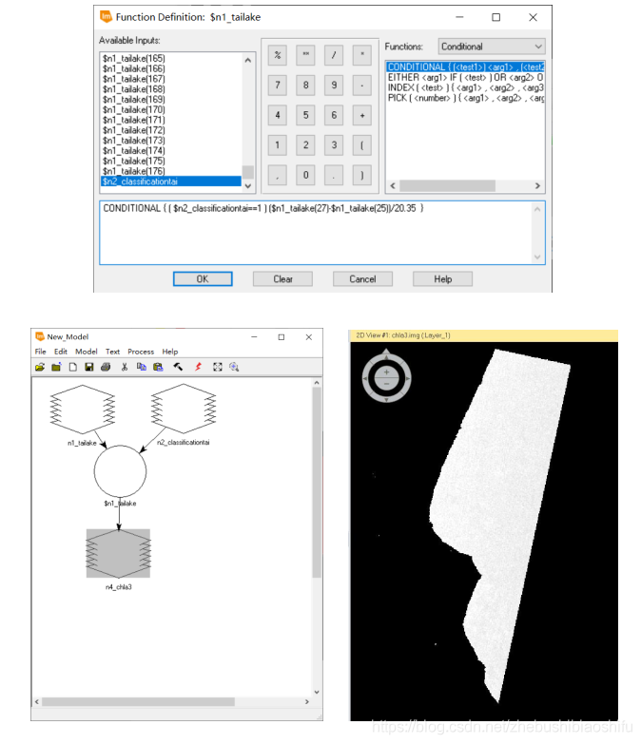Select the circular $n1_tailake function node
Viewport: 641px width, 744px height.
click(120, 471)
